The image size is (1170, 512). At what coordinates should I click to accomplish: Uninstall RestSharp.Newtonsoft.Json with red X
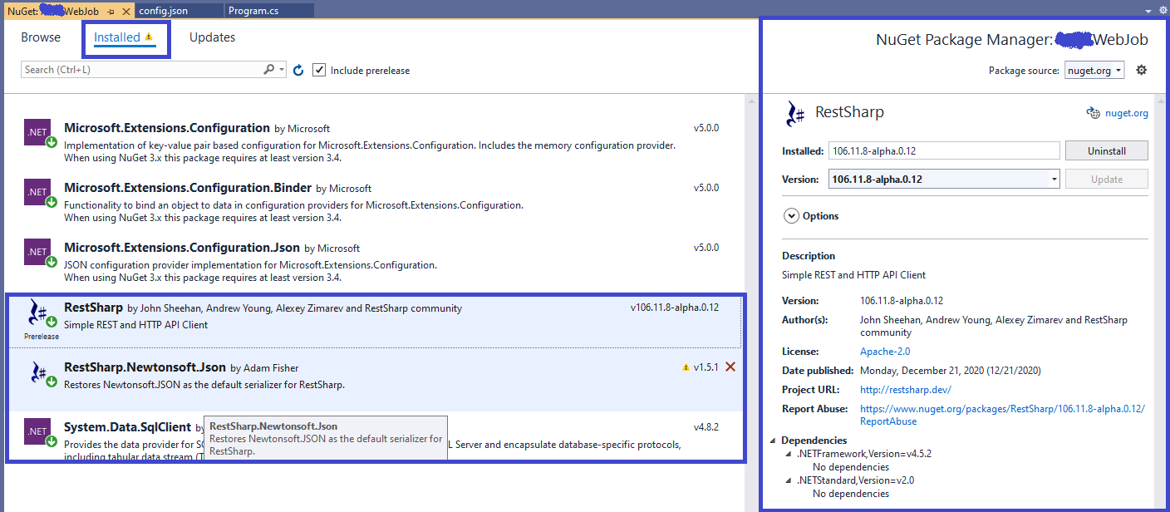pos(730,367)
